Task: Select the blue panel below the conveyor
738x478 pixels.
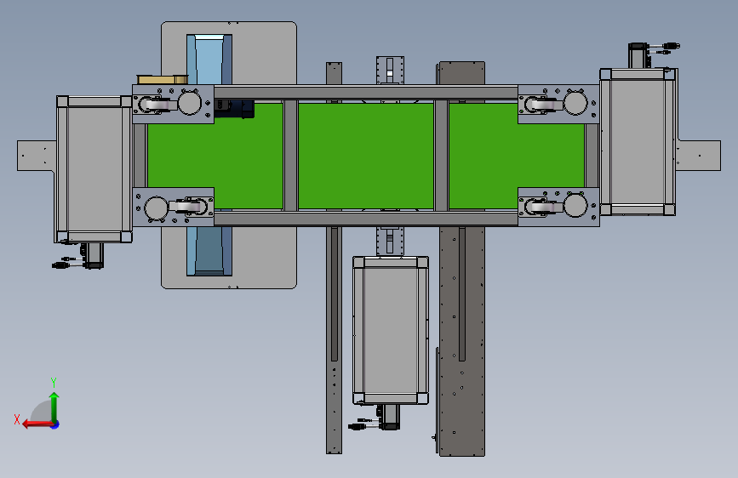Action: click(209, 251)
